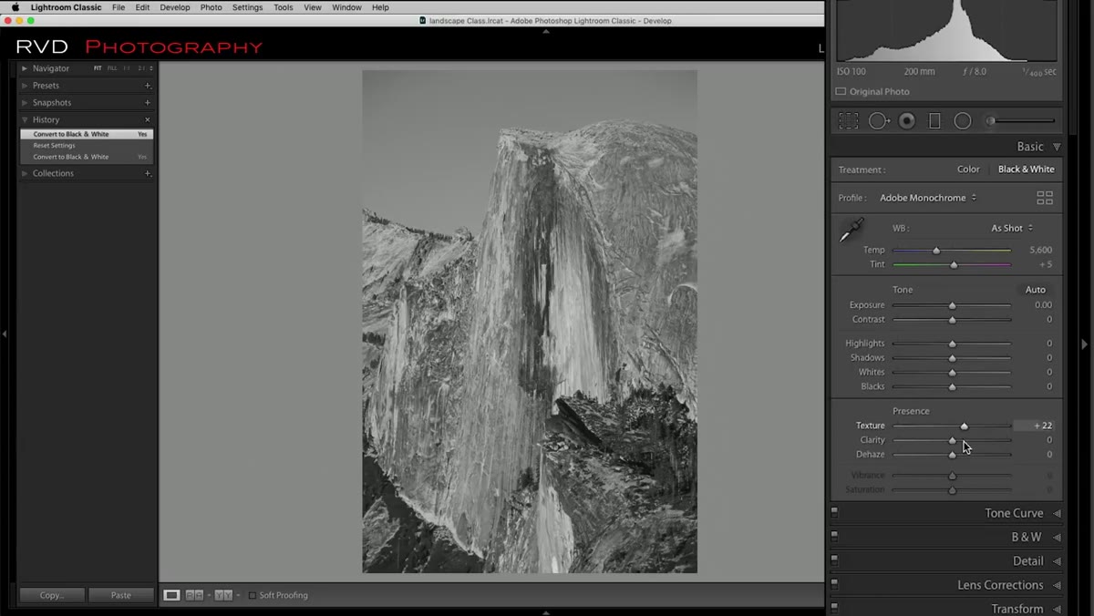
Task: Click the Texture slider handle
Action: pos(965,426)
